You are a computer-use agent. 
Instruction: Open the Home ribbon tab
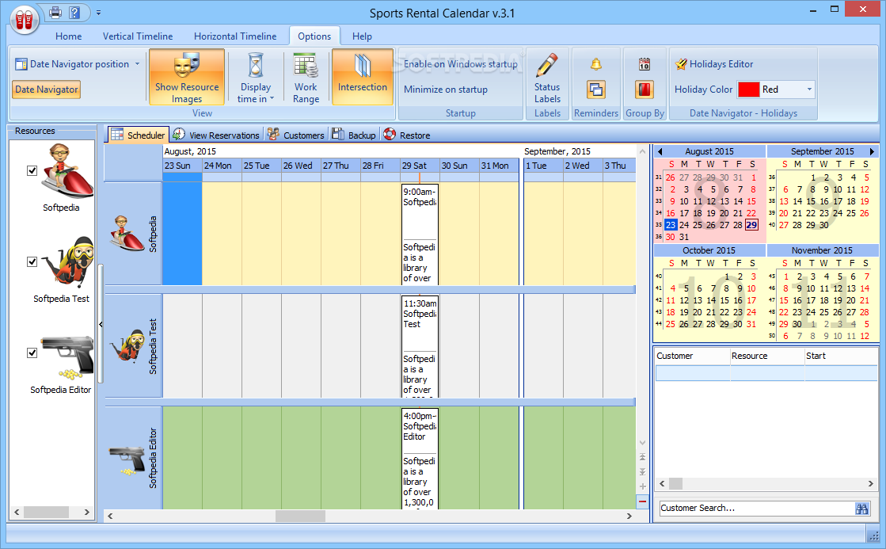(x=68, y=36)
